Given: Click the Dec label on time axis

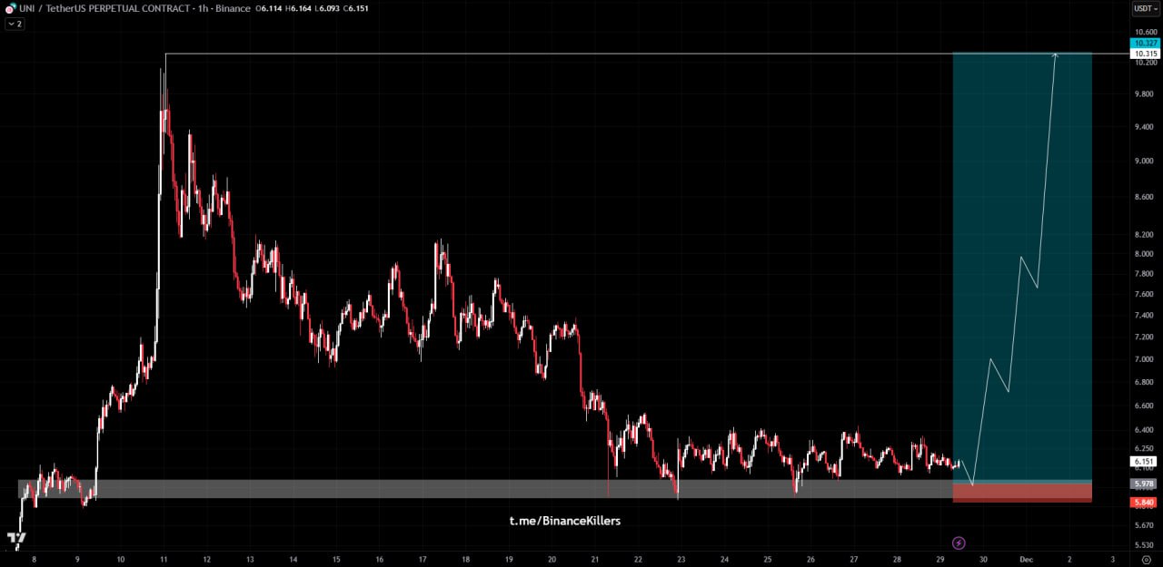Looking at the screenshot, I should 1026,560.
